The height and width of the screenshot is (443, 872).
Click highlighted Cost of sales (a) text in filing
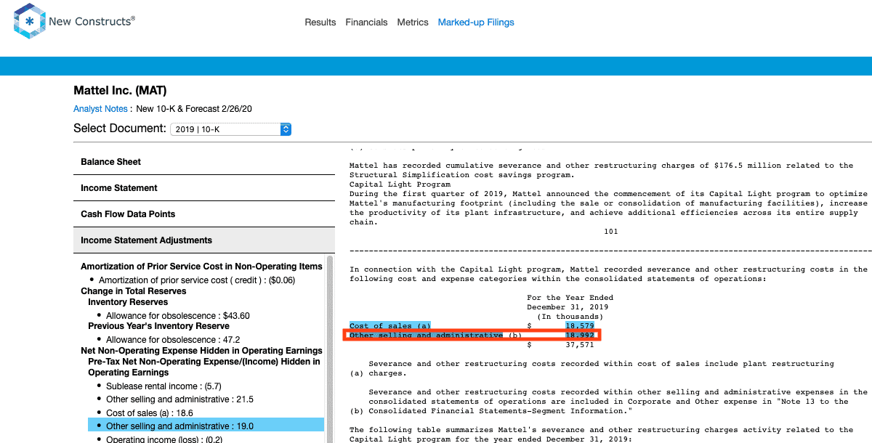pos(390,326)
